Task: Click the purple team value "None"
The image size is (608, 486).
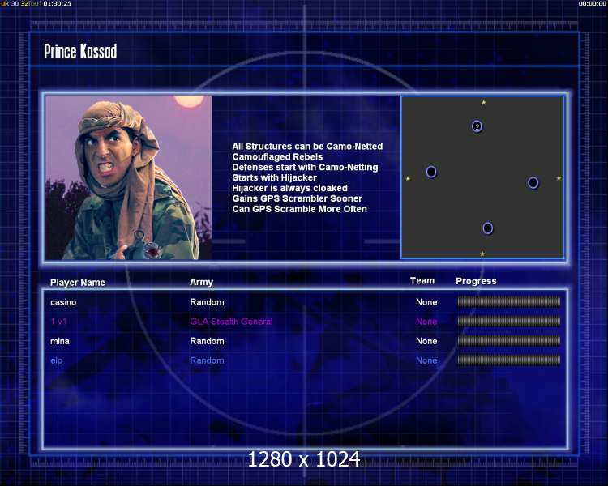Action: coord(426,322)
